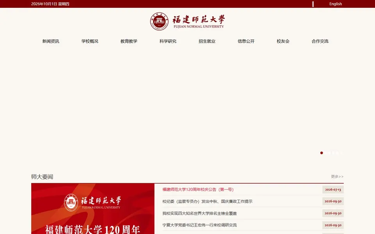The width and height of the screenshot is (375, 234).
Task: Open the 信息公开 navigation menu
Action: coord(246,41)
